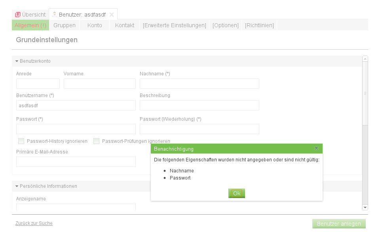Close the Benutzer asdfasdf tab
Image resolution: width=380 pixels, height=232 pixels.
tap(112, 15)
